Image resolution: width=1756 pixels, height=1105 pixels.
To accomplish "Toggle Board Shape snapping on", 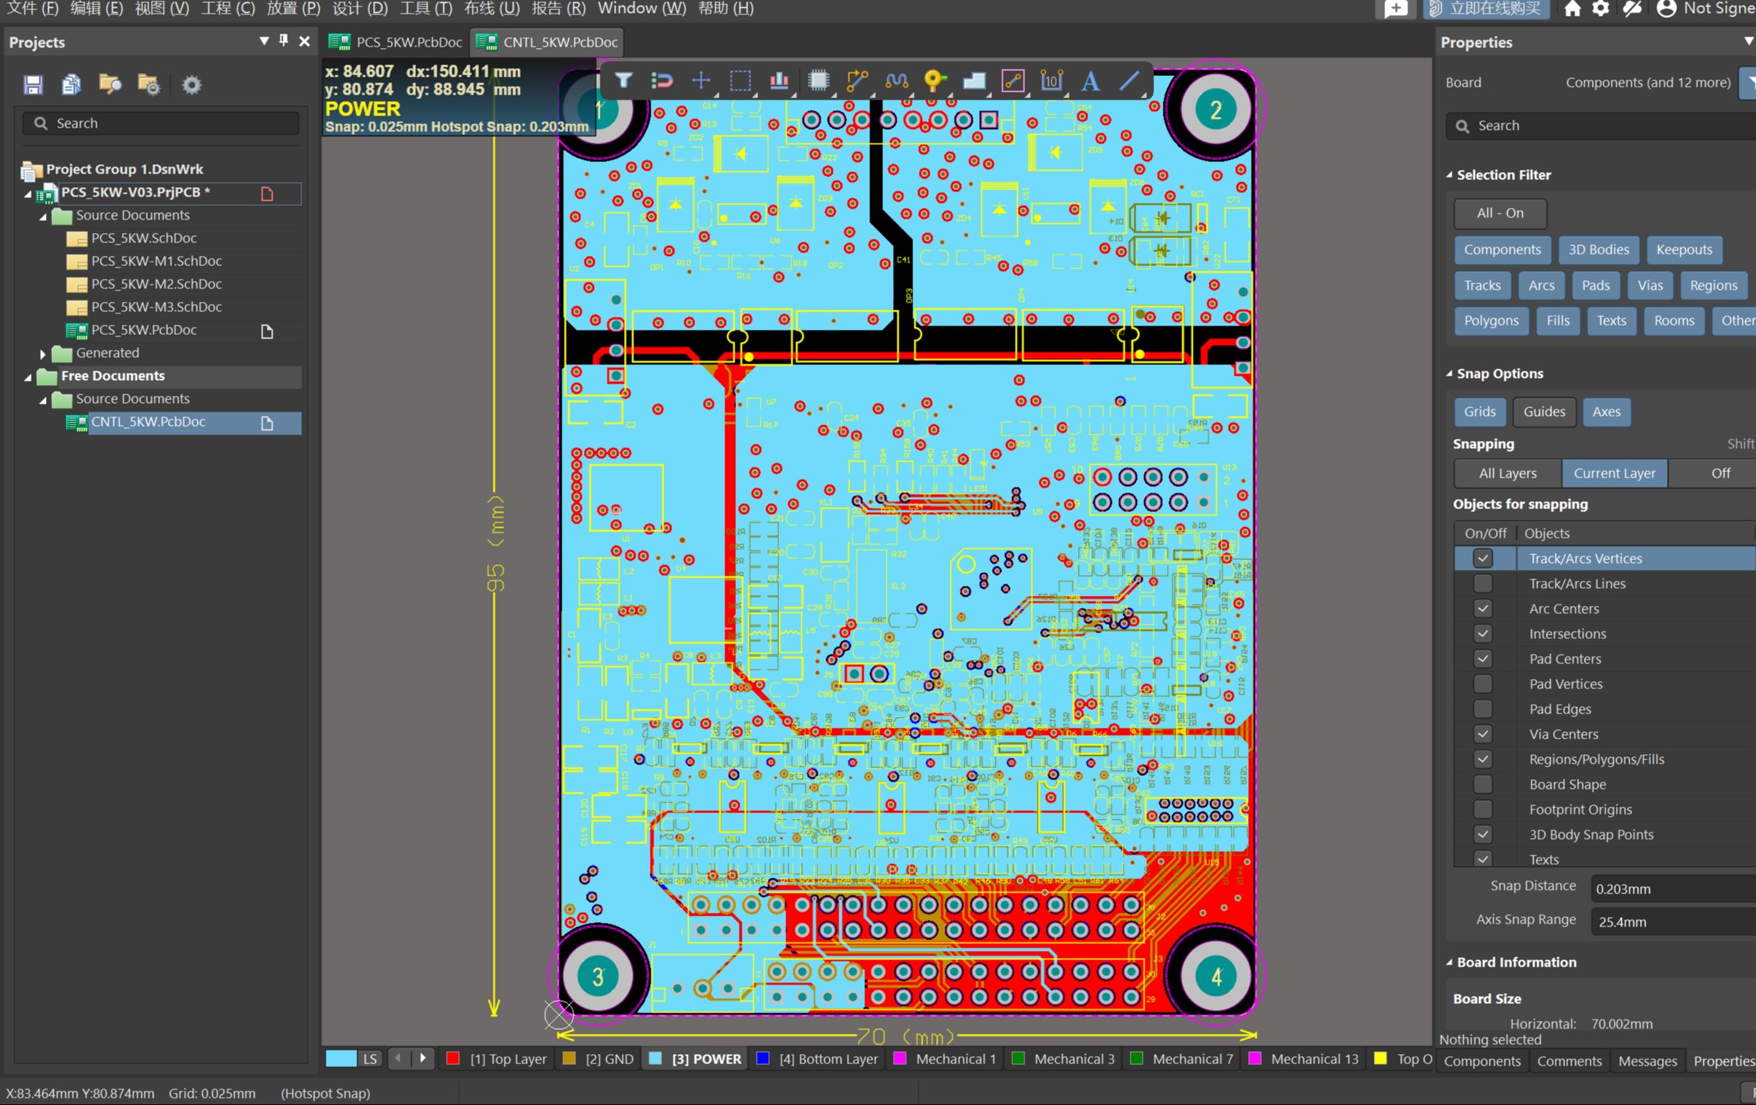I will (x=1481, y=784).
